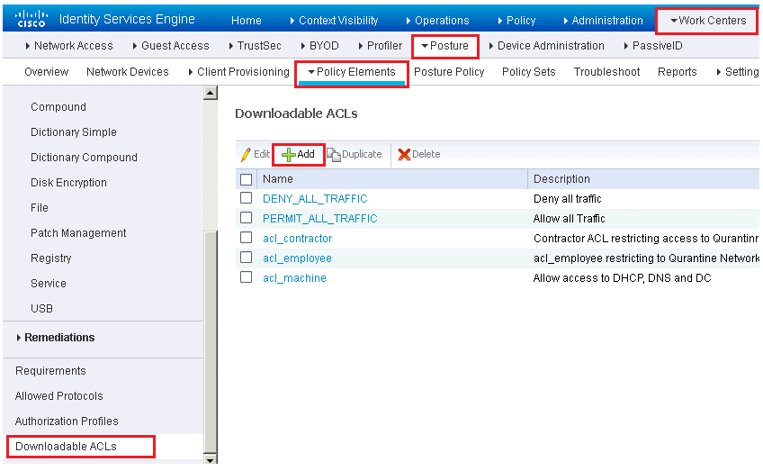
Task: Open the Overview tab
Action: [x=46, y=72]
